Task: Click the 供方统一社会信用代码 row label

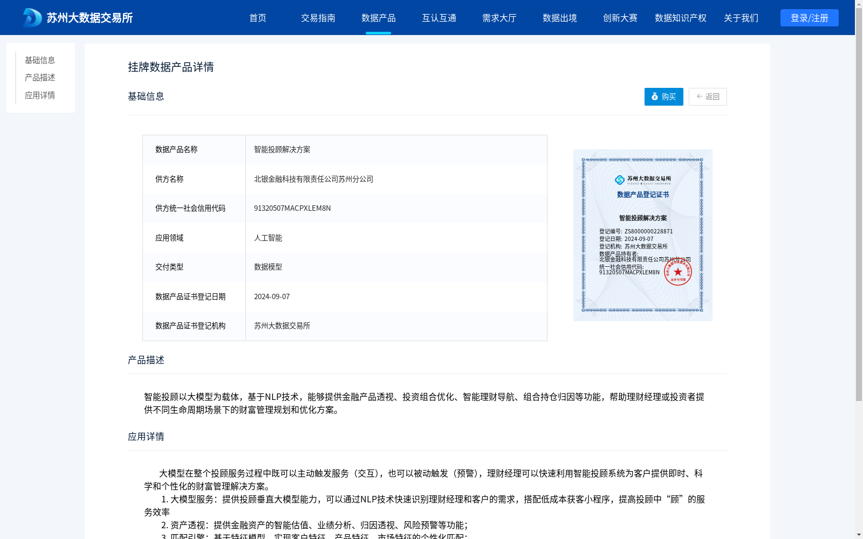Action: coord(190,208)
